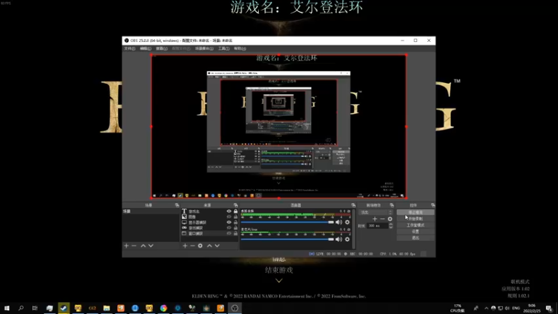Open Settings from the Controls dock
558x314 pixels.
pyautogui.click(x=415, y=232)
